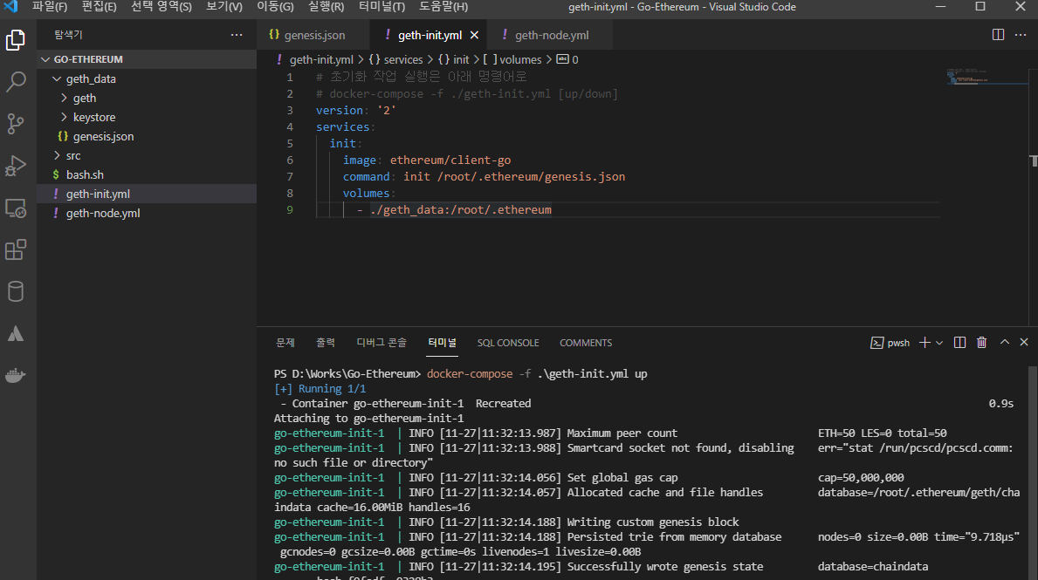The height and width of the screenshot is (580, 1038).
Task: Open the database (SQL) view icon
Action: tap(15, 291)
